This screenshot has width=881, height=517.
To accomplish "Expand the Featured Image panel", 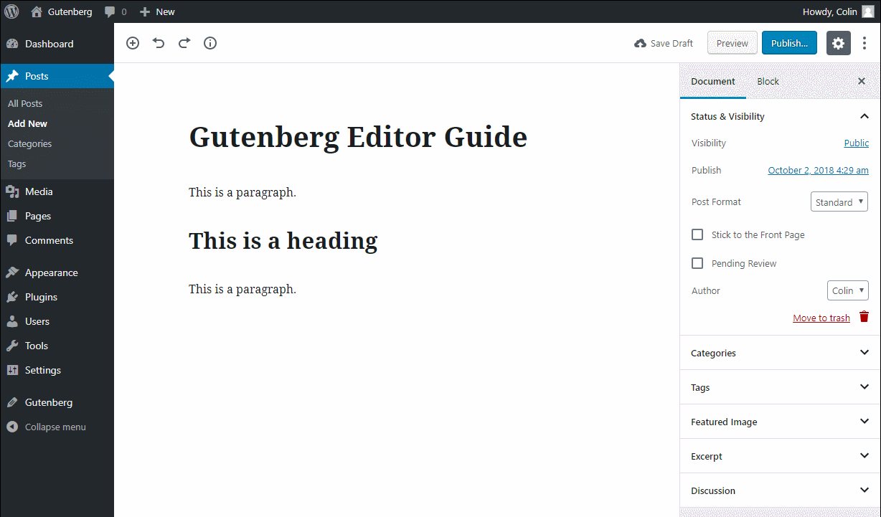I will [x=780, y=422].
